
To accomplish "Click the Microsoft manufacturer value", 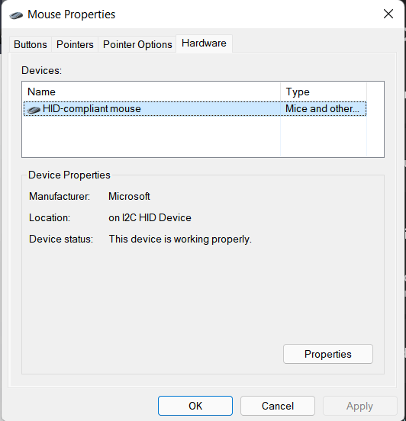I will [x=129, y=196].
